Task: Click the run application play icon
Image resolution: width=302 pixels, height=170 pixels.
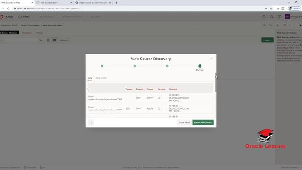Action: click(x=300, y=25)
